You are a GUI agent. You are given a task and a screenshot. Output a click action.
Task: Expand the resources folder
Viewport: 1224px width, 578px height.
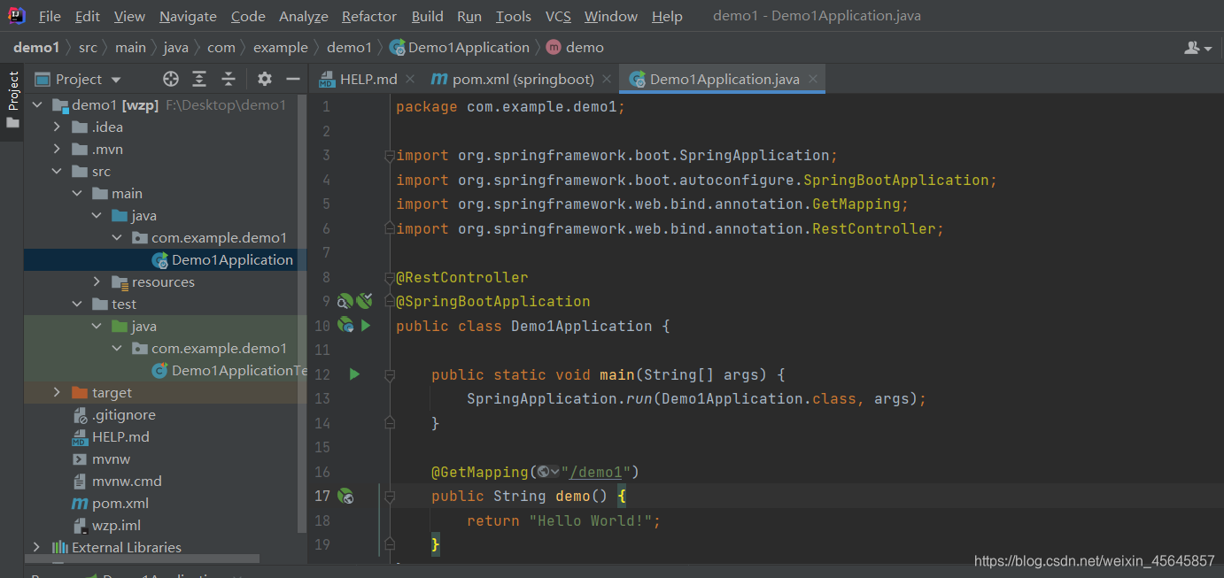coord(97,281)
